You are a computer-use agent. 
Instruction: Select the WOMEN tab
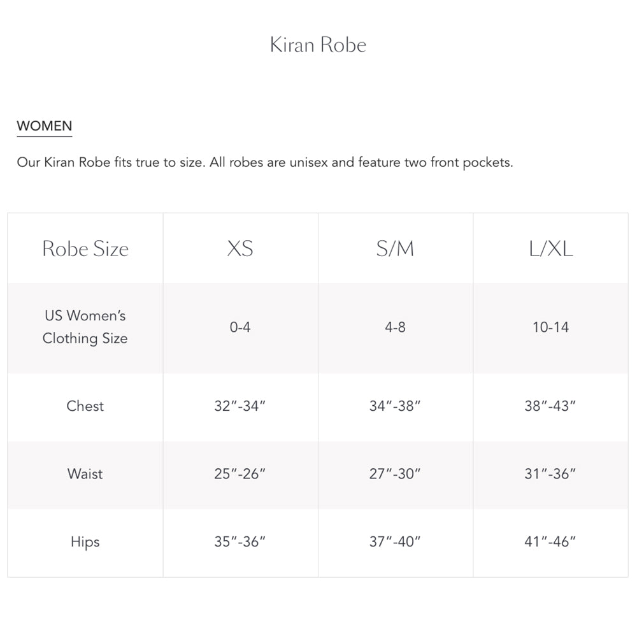pos(45,126)
